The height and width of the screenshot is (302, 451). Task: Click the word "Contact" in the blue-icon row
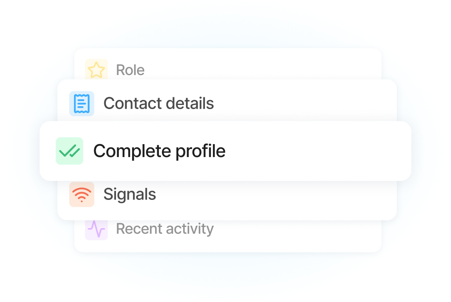[133, 103]
